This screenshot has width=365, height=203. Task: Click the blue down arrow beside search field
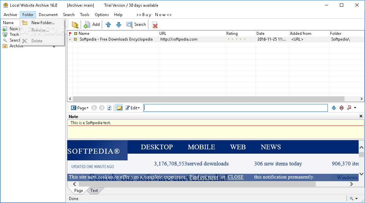(x=334, y=108)
